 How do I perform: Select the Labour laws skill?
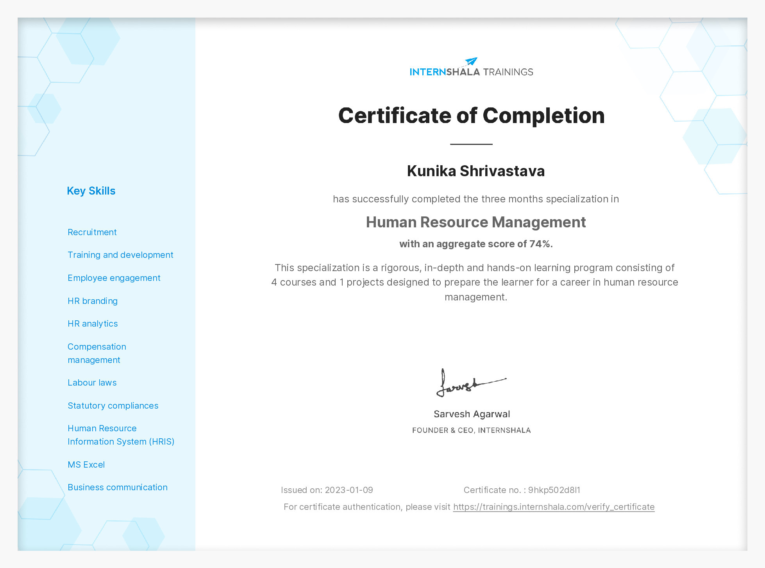92,382
